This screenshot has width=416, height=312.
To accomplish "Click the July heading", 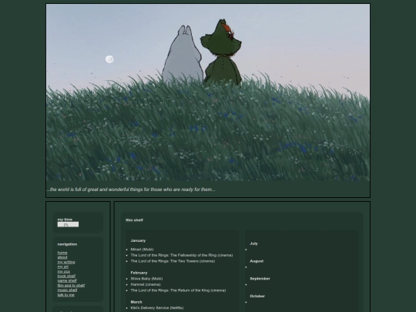I will [x=253, y=243].
